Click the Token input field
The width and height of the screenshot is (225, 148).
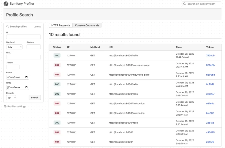click(x=12, y=67)
